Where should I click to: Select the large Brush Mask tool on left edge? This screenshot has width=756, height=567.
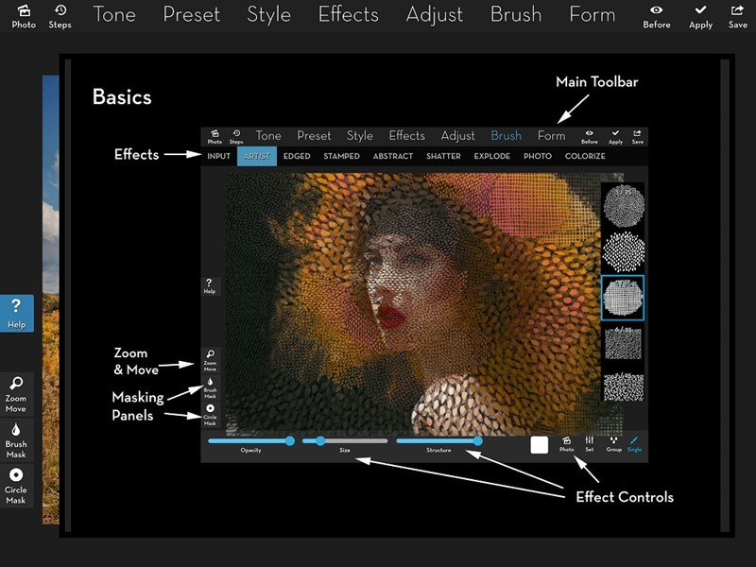[x=16, y=440]
